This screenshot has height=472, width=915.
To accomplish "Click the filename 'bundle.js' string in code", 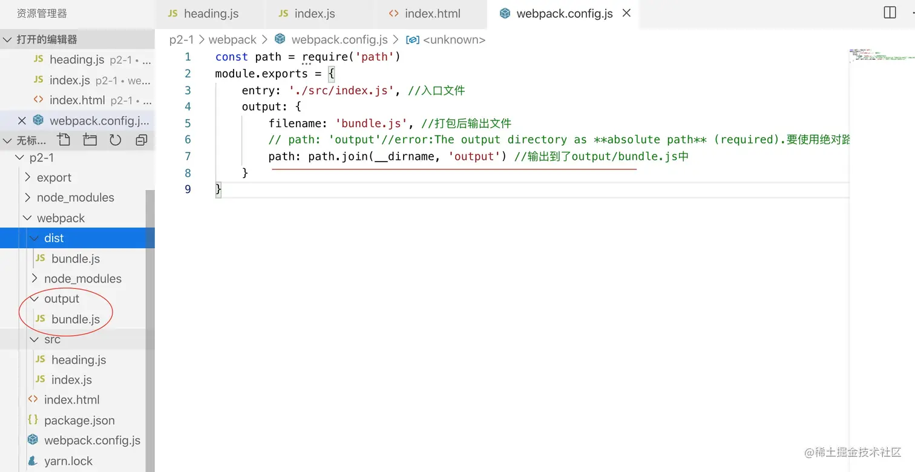I will 372,123.
